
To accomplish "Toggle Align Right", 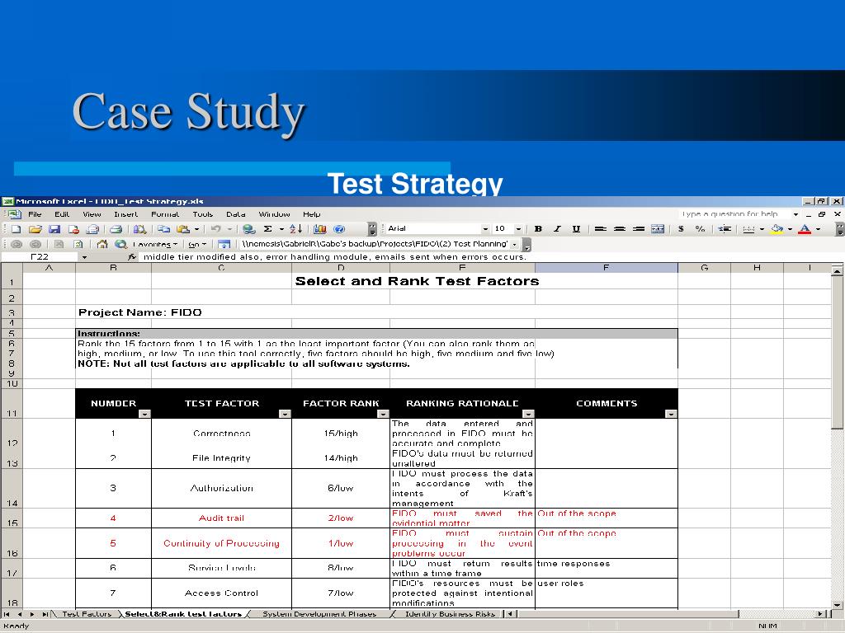I will (639, 229).
